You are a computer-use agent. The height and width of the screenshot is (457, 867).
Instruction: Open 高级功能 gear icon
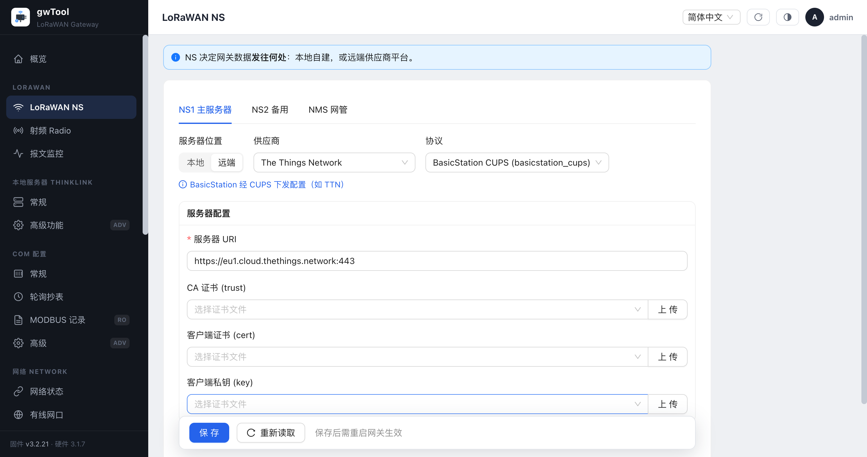coord(18,225)
